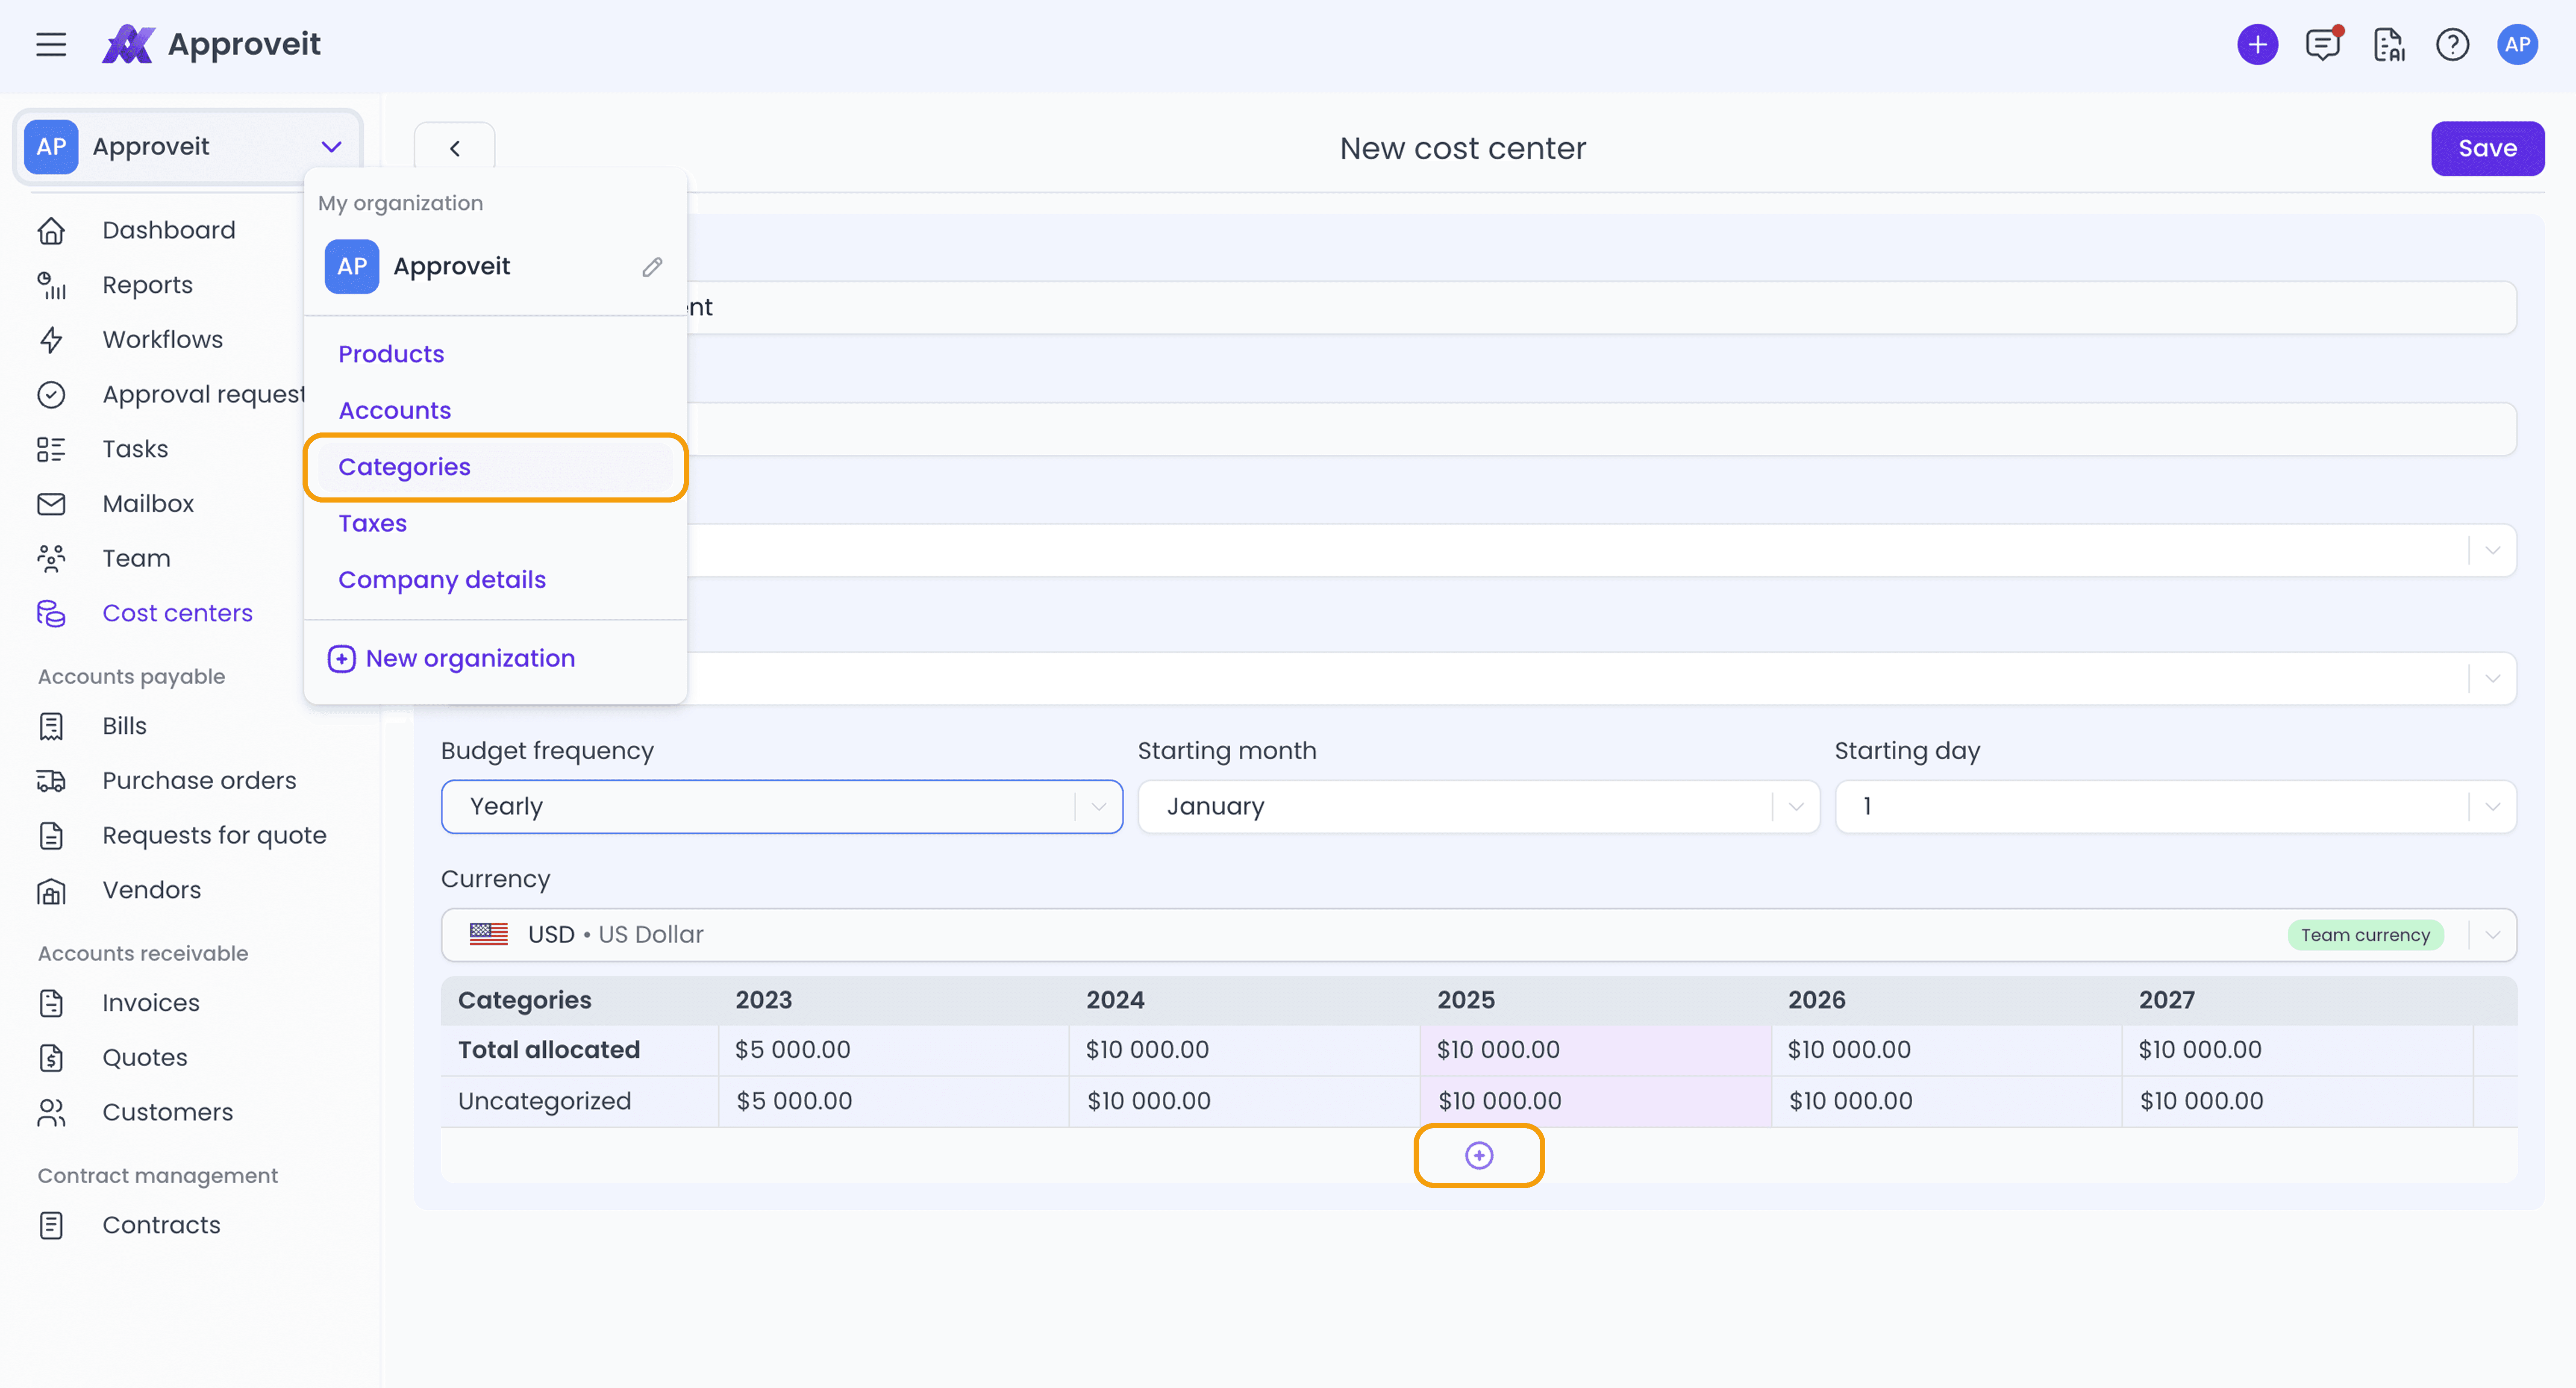Viewport: 2576px width, 1388px height.
Task: Click the Approval requests checkmark icon
Action: tap(51, 394)
